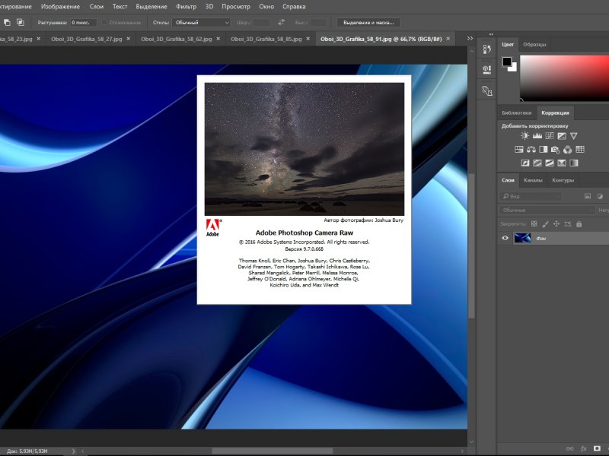Click the intersect-with-selection mode icon
This screenshot has height=456, width=609.
point(21,23)
